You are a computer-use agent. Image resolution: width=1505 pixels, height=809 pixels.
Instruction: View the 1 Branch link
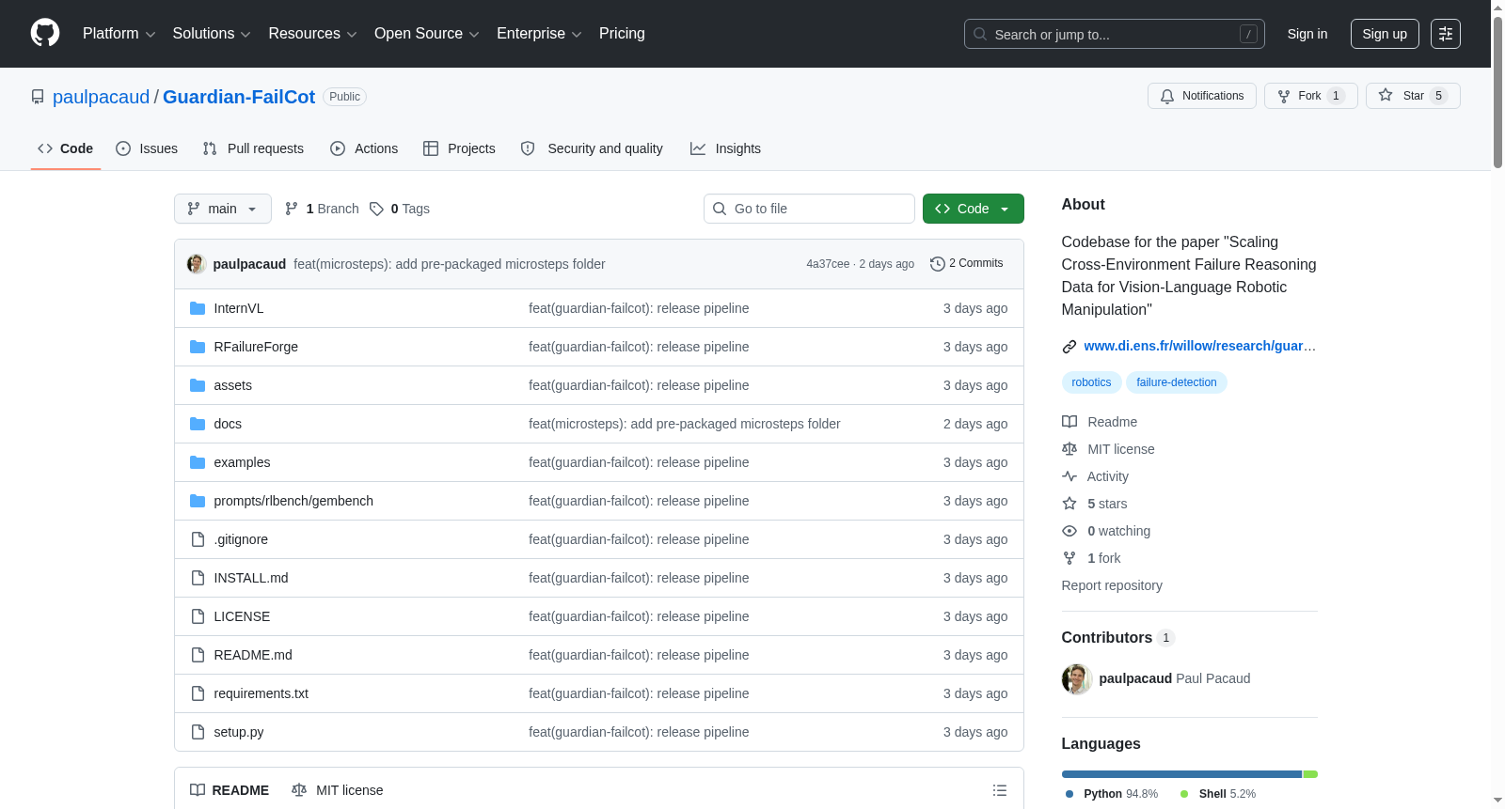point(322,209)
